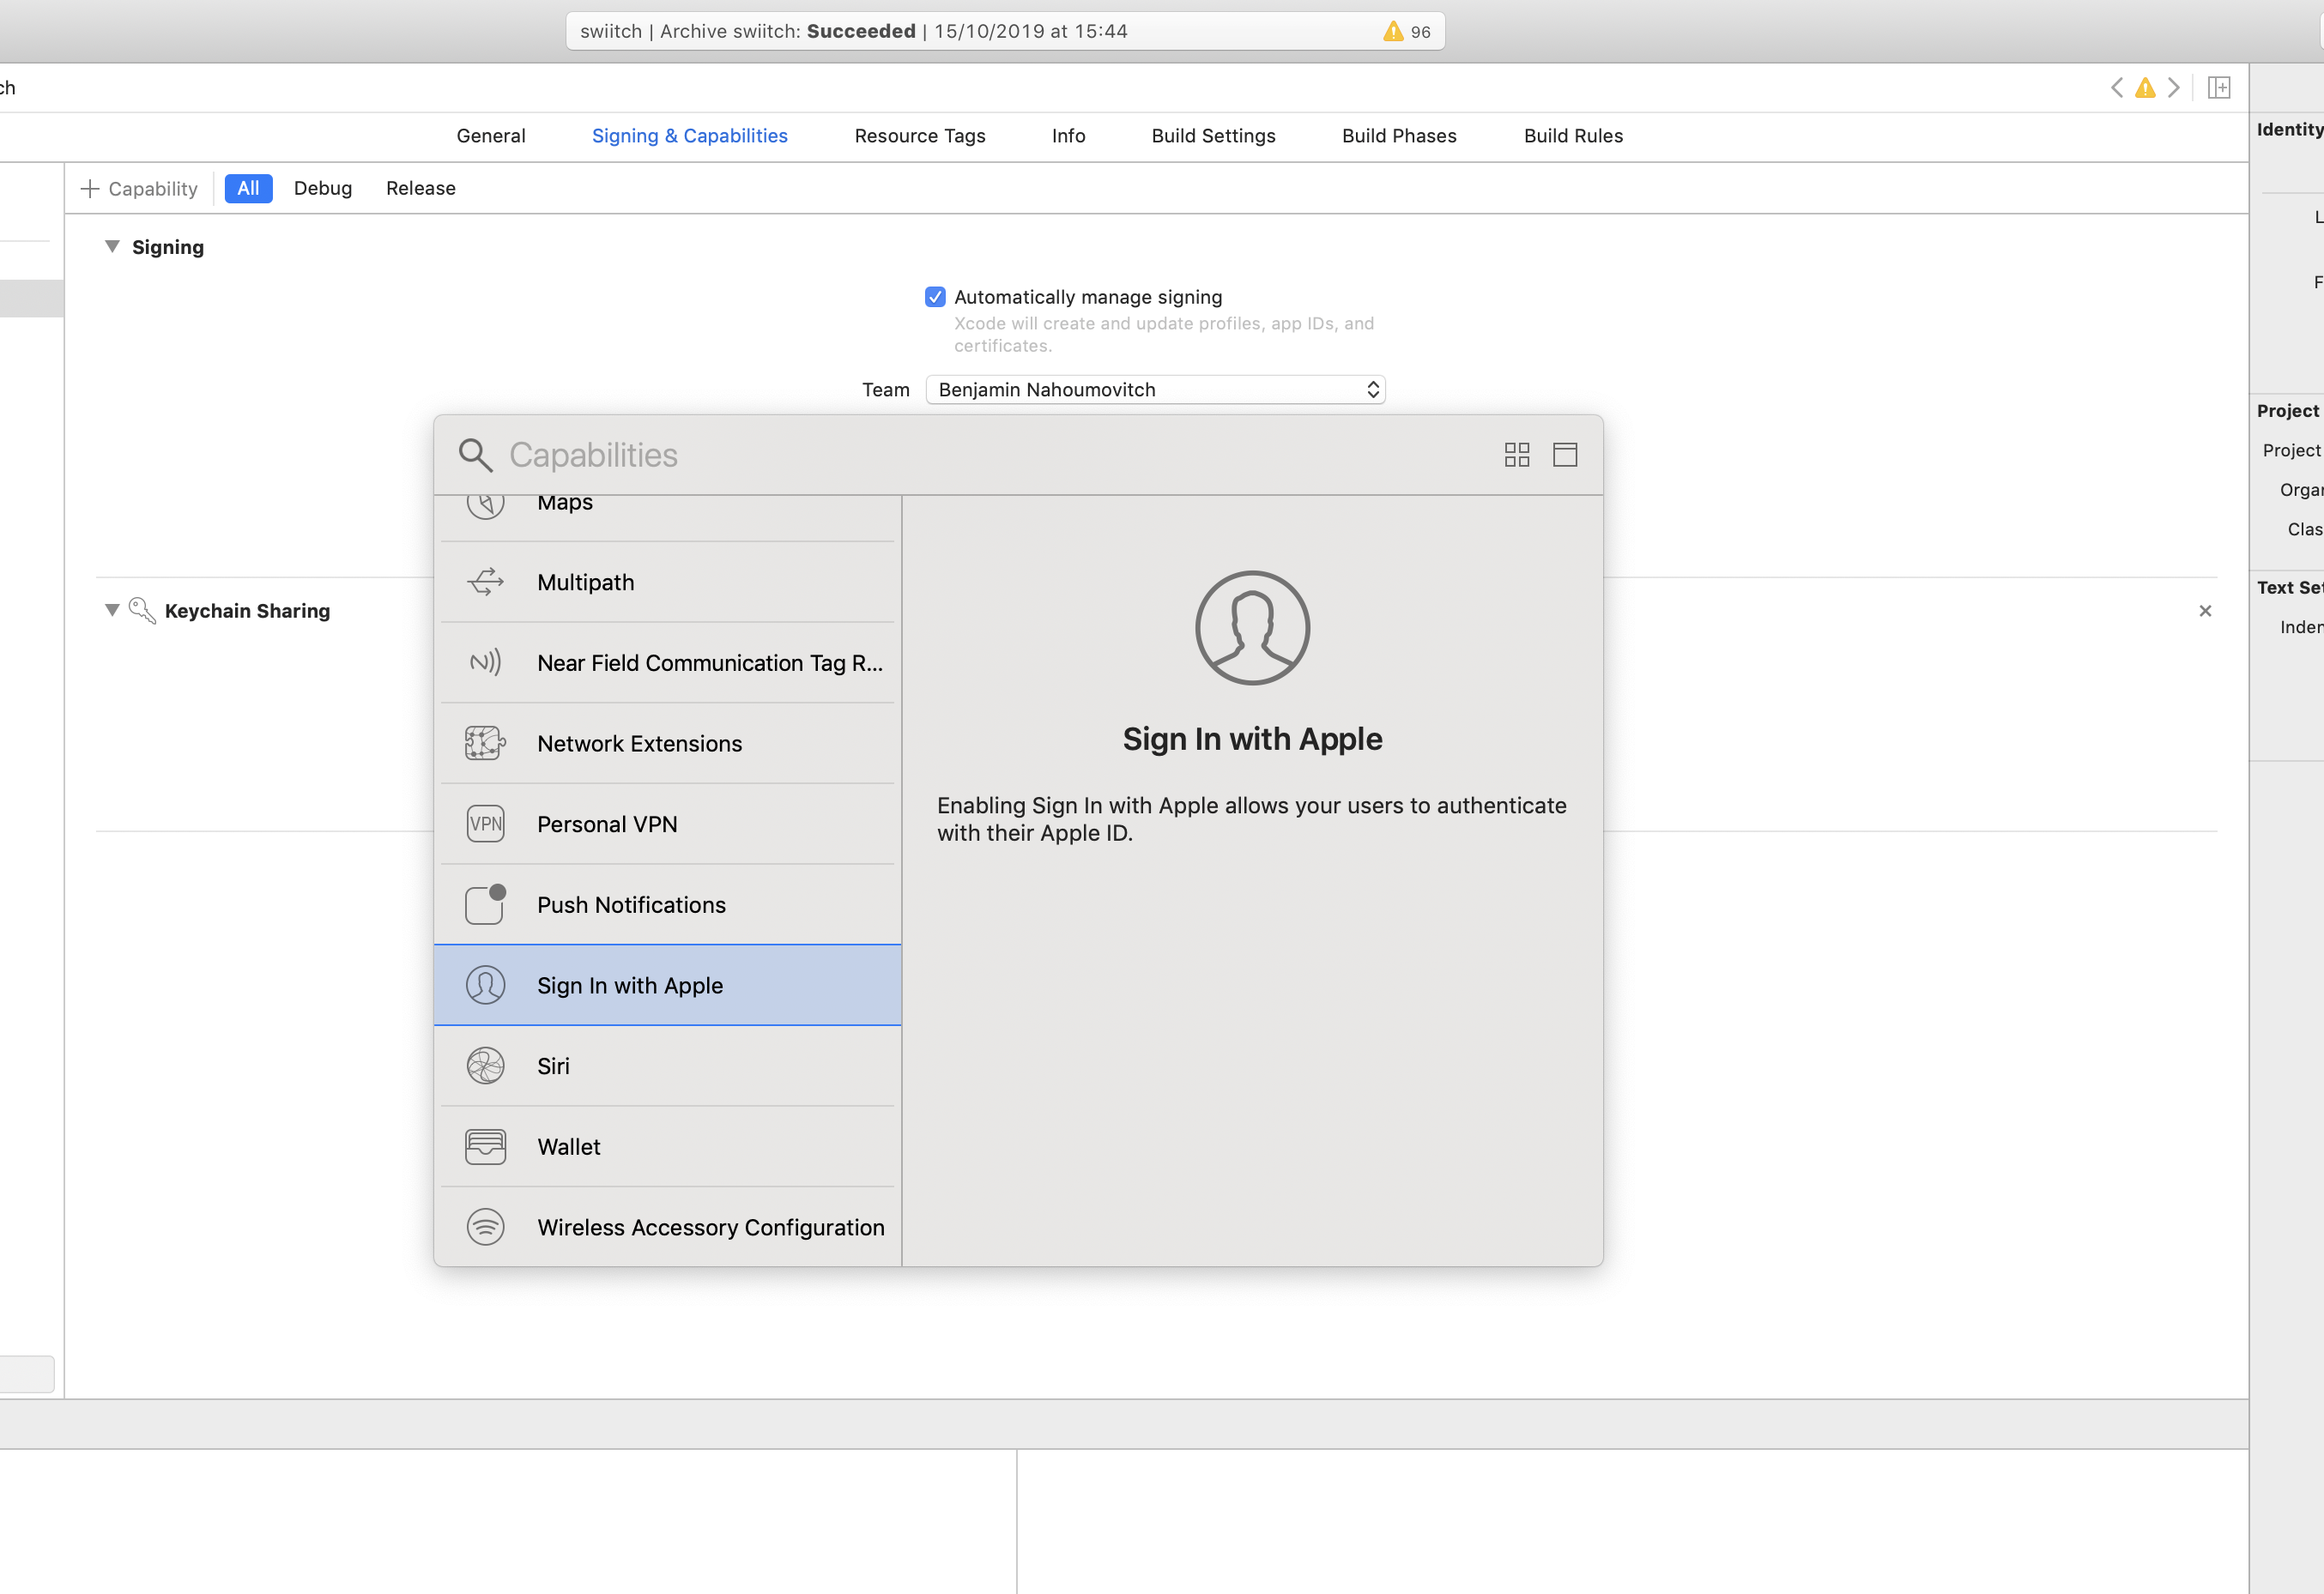Click the jump bar yellow warning icon

(x=2145, y=88)
